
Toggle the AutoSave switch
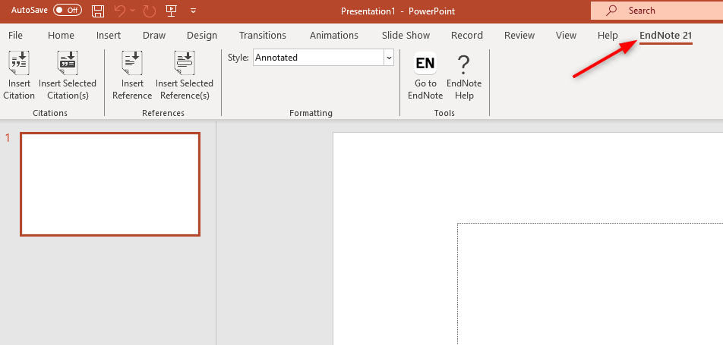coord(68,11)
